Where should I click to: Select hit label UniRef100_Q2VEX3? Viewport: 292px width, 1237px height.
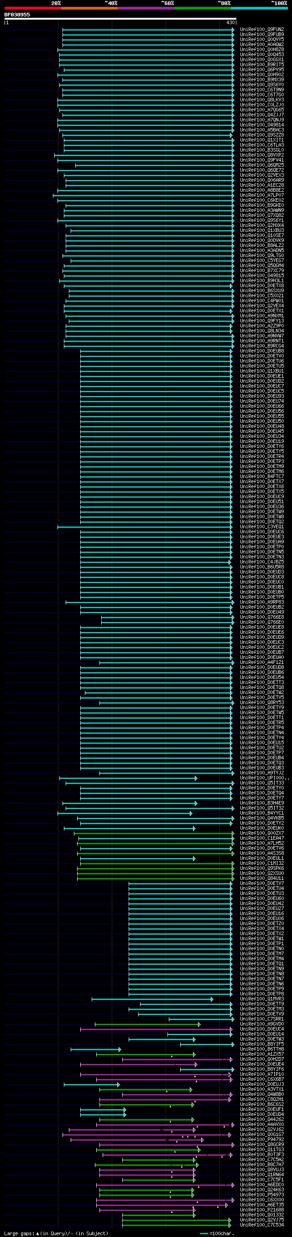point(262,175)
